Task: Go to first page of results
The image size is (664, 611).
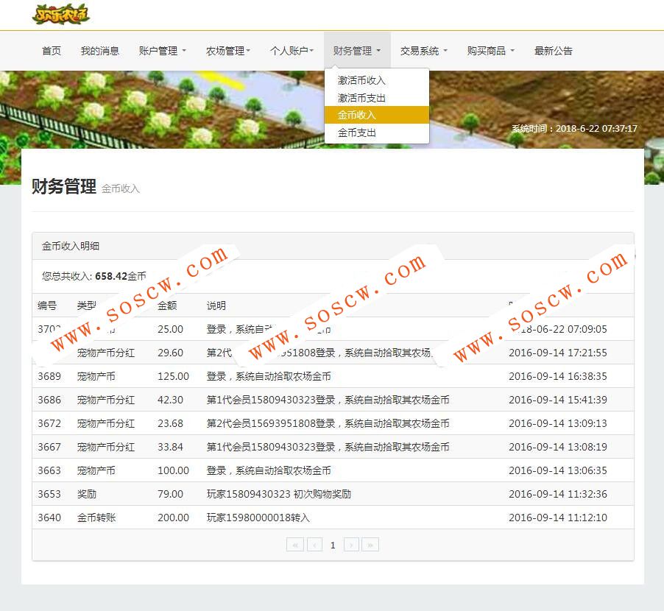Action: point(295,545)
